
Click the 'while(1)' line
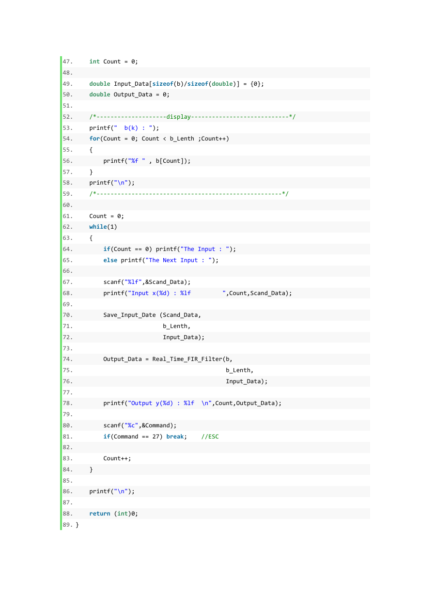coord(103,227)
